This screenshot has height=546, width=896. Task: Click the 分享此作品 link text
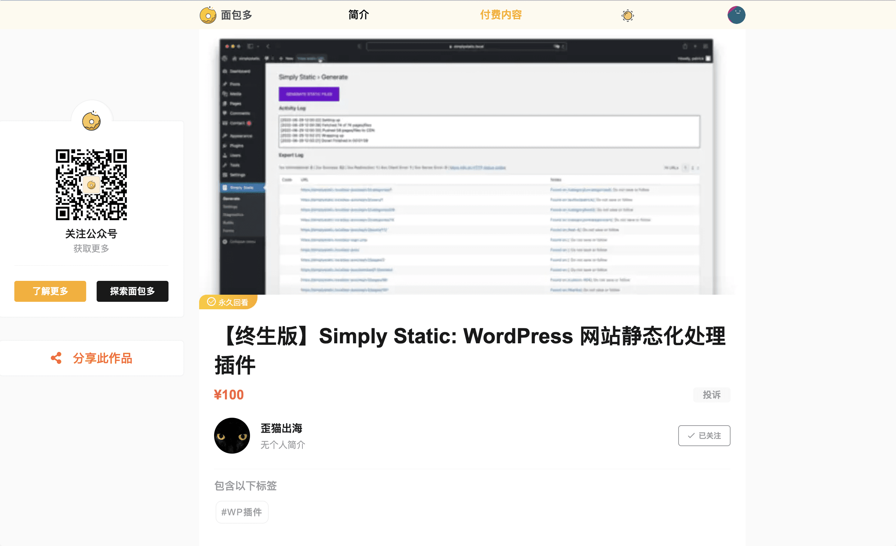[x=103, y=358]
